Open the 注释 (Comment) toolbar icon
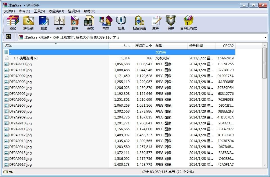 pos(155,23)
